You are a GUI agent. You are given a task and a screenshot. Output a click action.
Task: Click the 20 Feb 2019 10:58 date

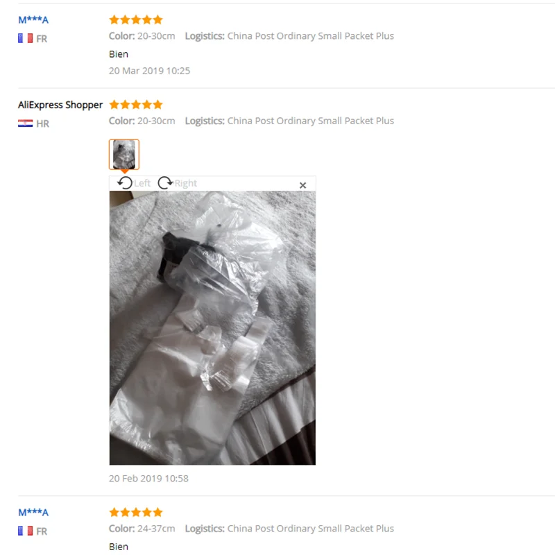tap(148, 478)
